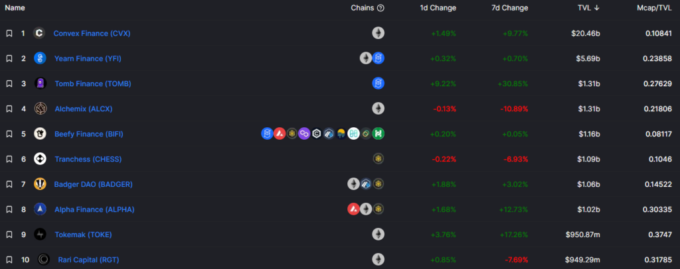Toggle bookmark for Tranchess
This screenshot has height=269, width=680.
tap(9, 159)
